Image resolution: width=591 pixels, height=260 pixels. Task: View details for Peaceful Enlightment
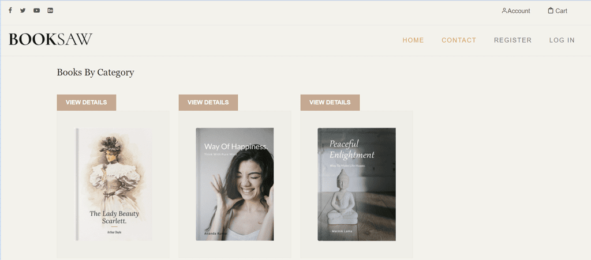[330, 103]
